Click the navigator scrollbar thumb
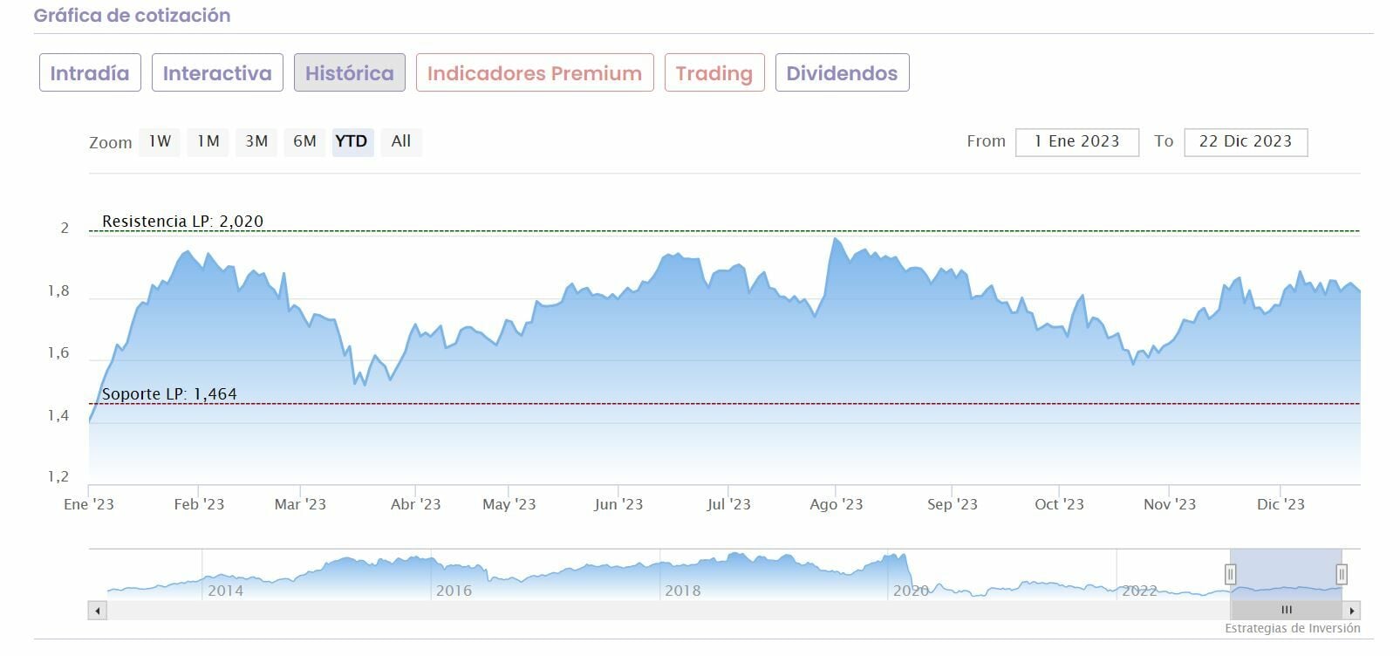1400x656 pixels. [x=1286, y=611]
